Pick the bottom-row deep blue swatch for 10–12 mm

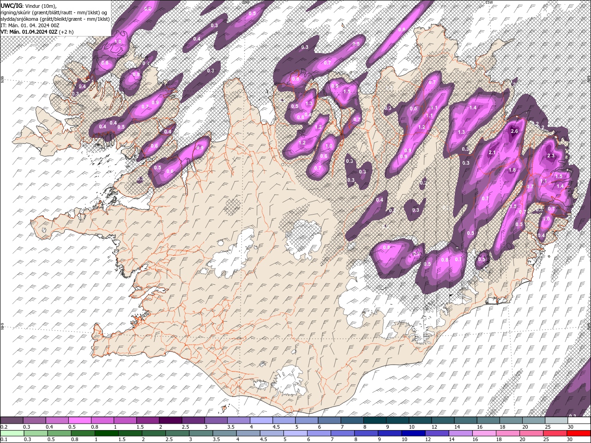click(x=413, y=433)
